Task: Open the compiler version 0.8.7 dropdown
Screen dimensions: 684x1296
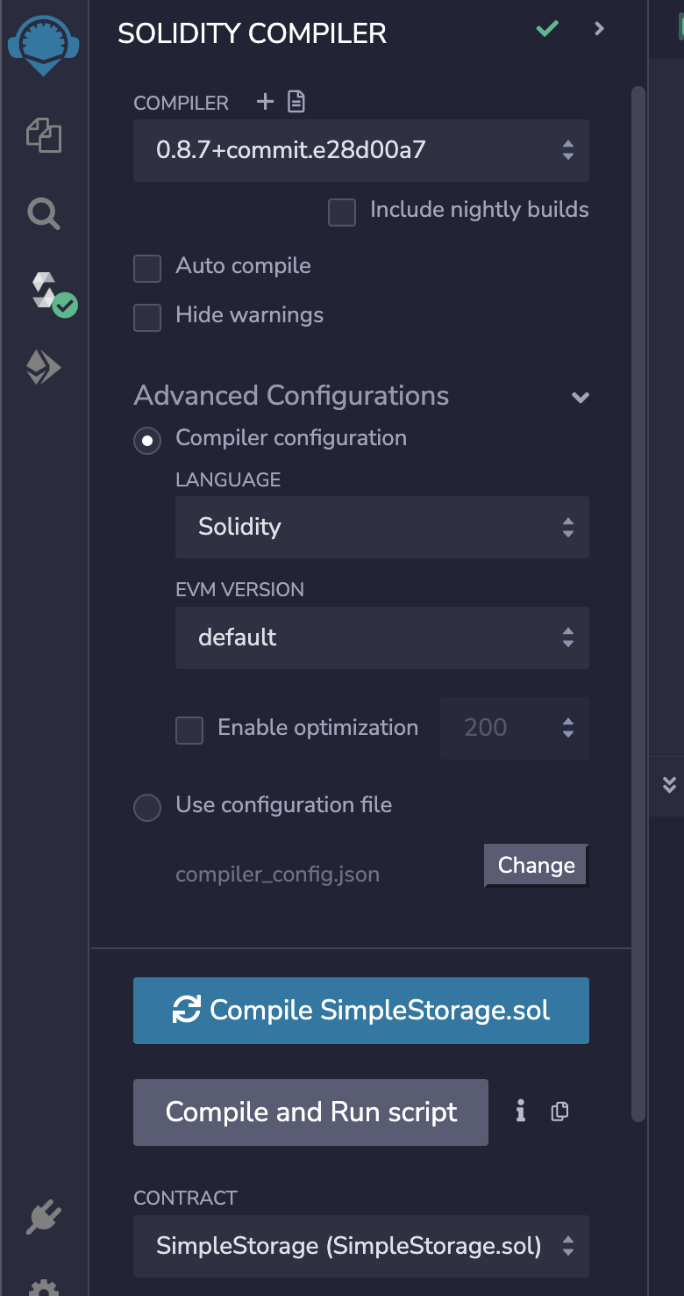Action: point(361,150)
